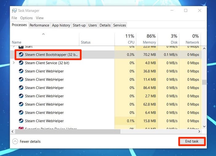Select Steam Client WebHelper using 36.8 MB

(106, 71)
